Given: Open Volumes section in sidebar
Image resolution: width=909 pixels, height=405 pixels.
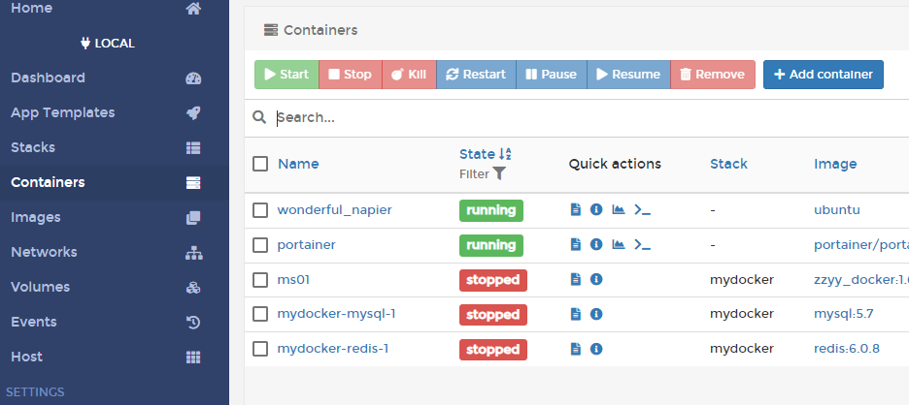Looking at the screenshot, I should 39,287.
